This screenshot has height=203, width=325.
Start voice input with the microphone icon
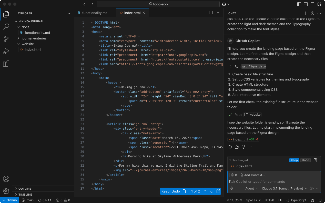[x=231, y=188]
